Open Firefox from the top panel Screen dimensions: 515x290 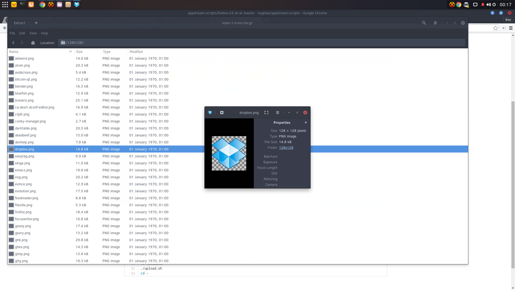[x=31, y=5]
